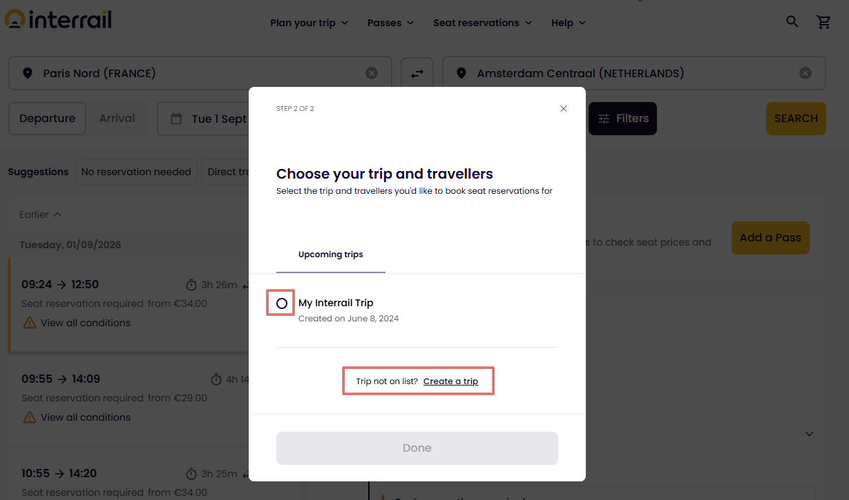Click the Interrail logo
Screen dimensions: 849x500
pyautogui.click(x=58, y=20)
